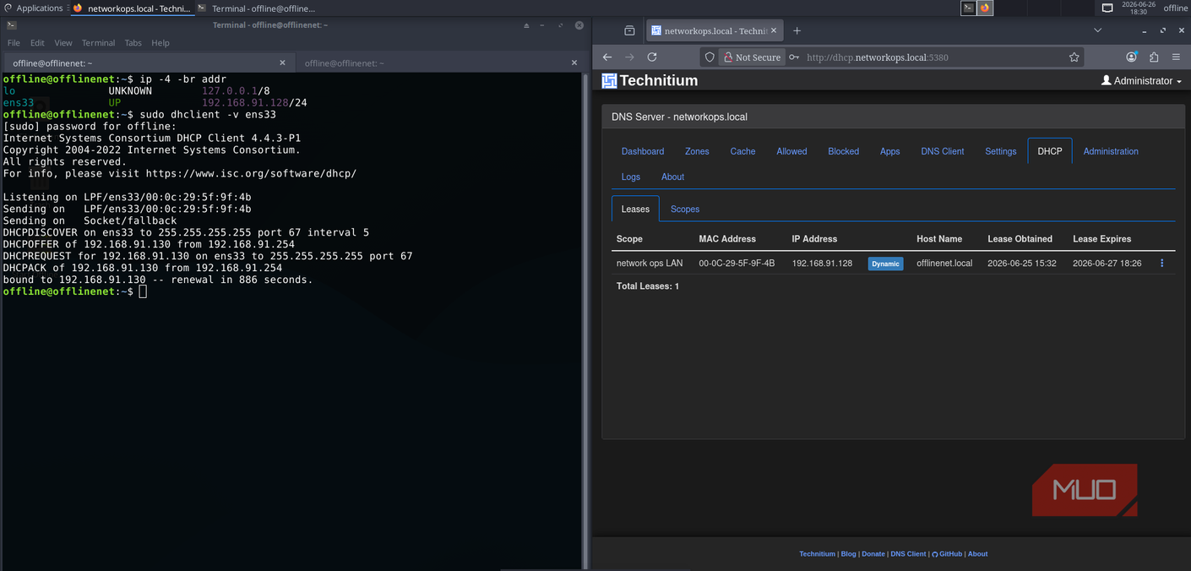Go to the Administration tab
This screenshot has width=1191, height=571.
(x=1111, y=151)
